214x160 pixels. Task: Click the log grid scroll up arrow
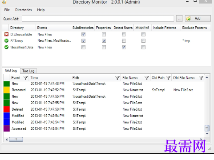click(207, 78)
